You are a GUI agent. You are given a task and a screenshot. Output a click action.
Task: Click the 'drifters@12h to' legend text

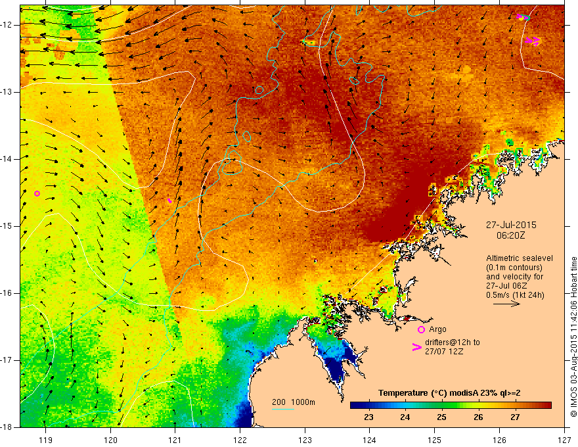coord(453,342)
